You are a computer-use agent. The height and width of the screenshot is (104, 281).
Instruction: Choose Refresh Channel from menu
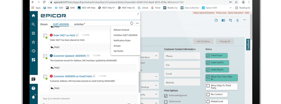coord(122,30)
